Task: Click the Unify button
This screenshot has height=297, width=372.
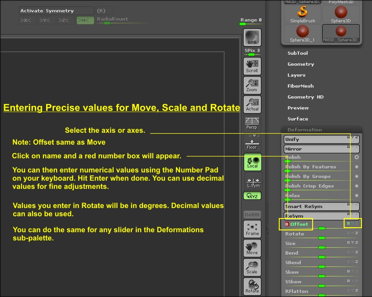Action: coord(321,139)
